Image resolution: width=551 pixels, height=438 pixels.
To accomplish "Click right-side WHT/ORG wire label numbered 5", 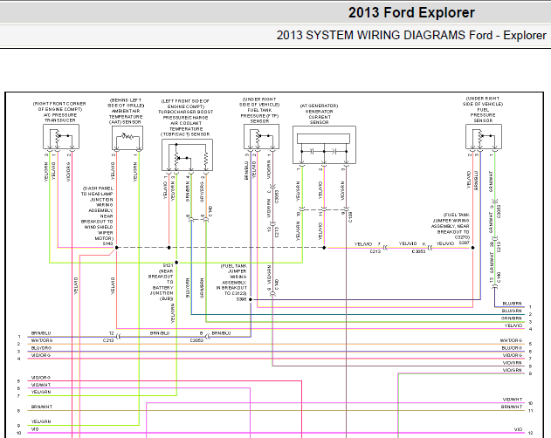I will (511, 340).
